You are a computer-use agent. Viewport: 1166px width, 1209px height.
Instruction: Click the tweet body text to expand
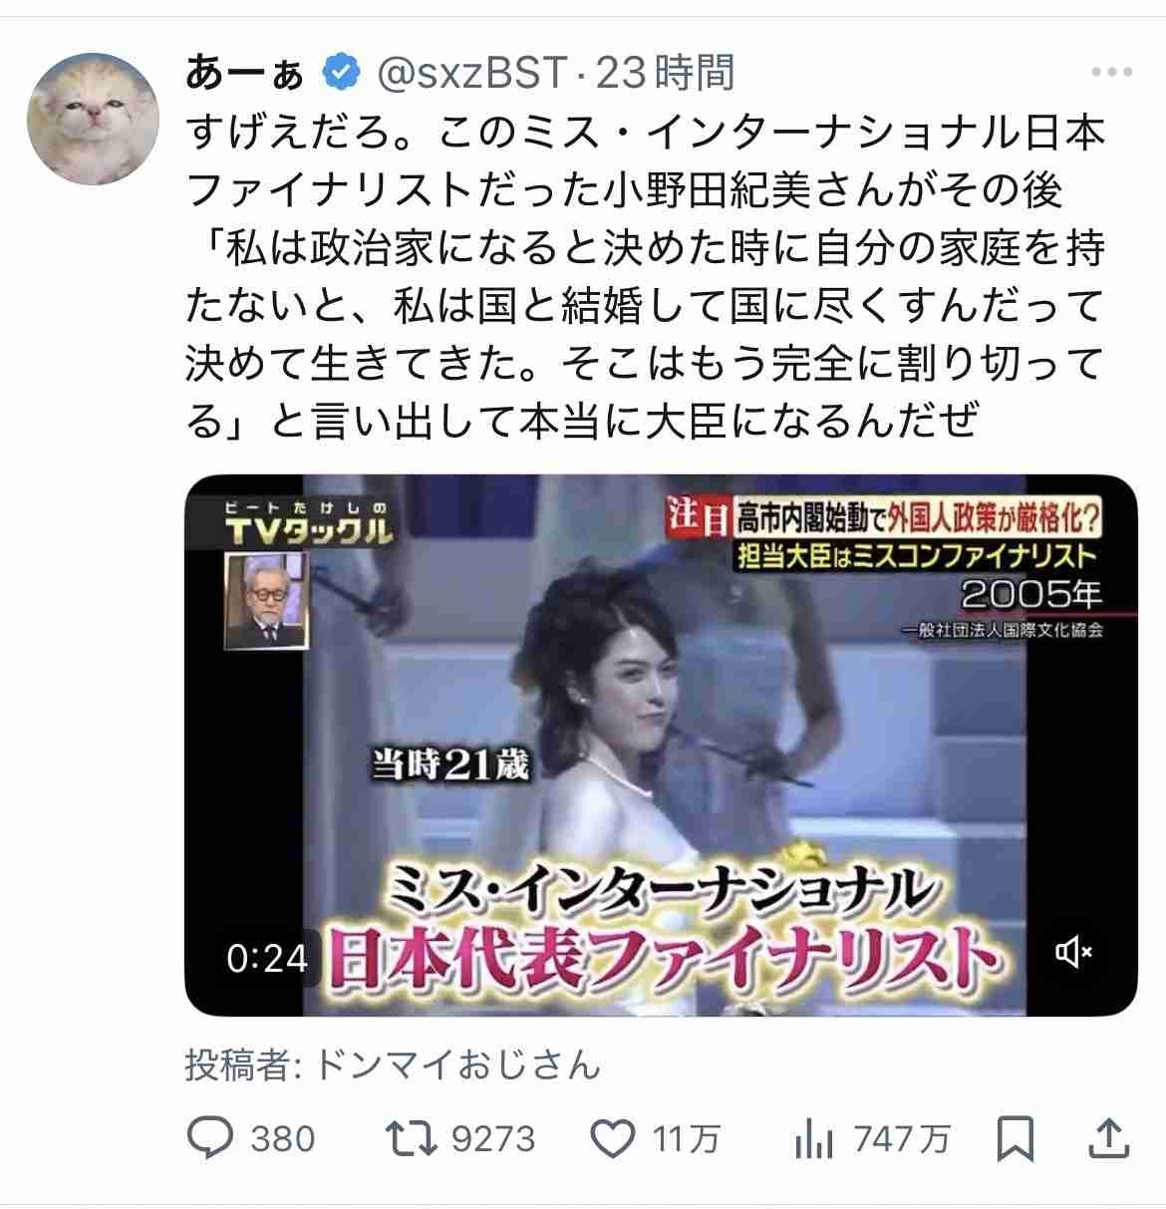coord(645,276)
